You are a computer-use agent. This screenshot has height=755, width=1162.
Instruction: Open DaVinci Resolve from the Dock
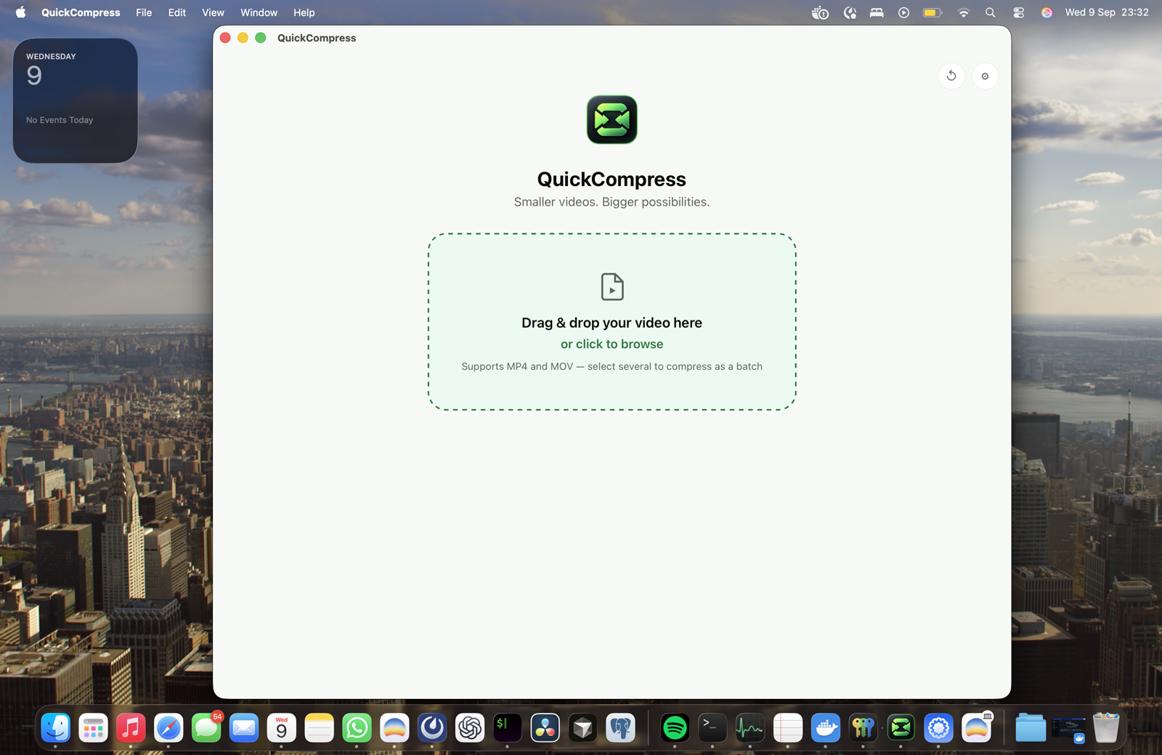(545, 727)
